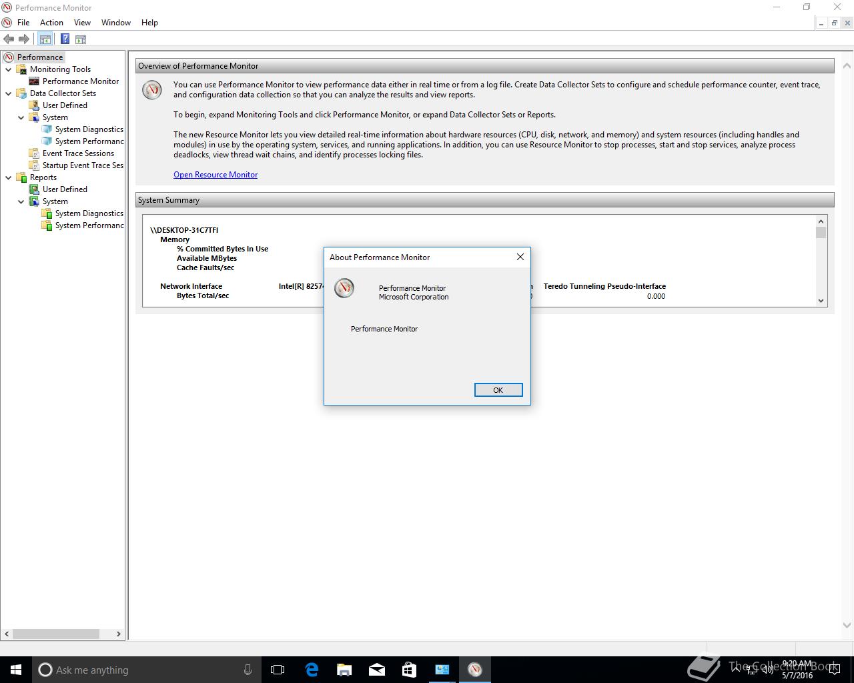
Task: Click Bytes Total/sec counter text
Action: pyautogui.click(x=203, y=295)
